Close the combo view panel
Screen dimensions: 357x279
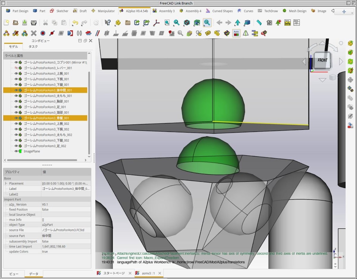click(x=90, y=41)
